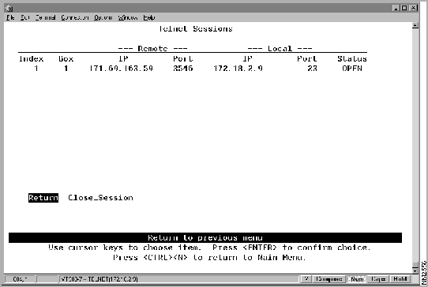This screenshot has width=428, height=287.
Task: Minimize the terminal window
Action: coord(396,8)
